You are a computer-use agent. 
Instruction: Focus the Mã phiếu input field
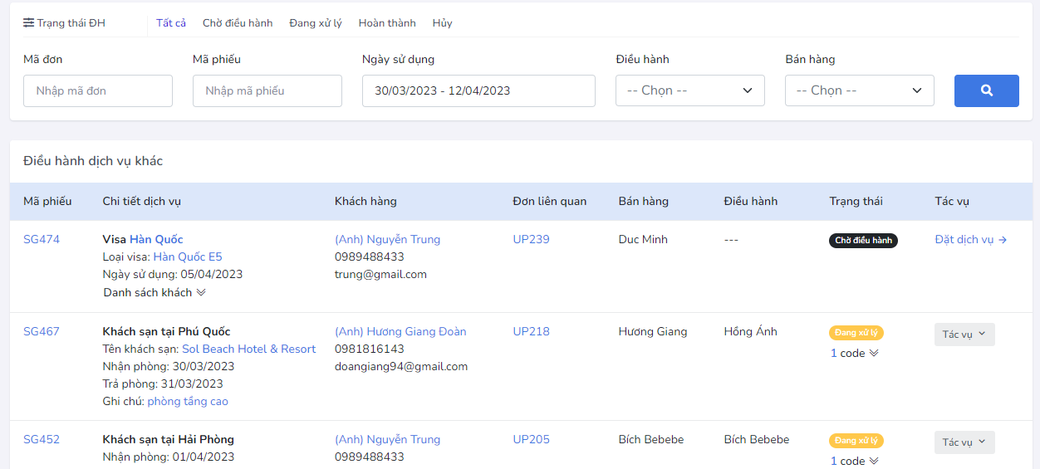(x=267, y=90)
